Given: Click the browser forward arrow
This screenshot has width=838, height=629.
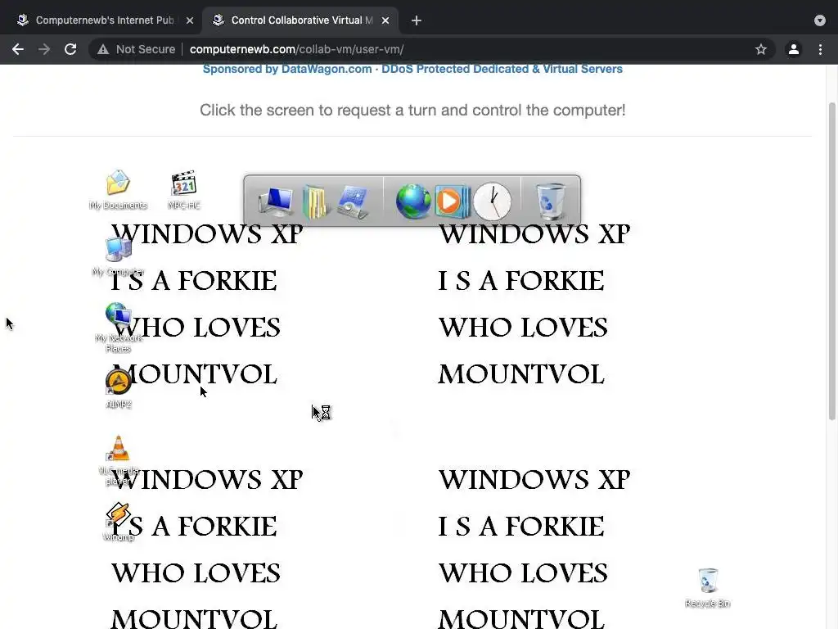Looking at the screenshot, I should coord(44,49).
